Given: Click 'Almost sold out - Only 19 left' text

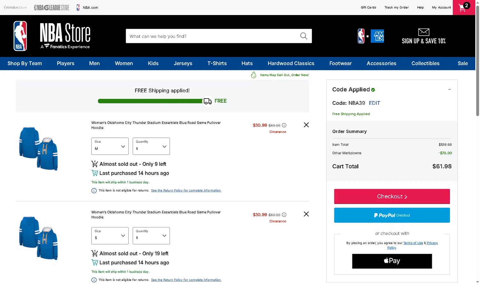Looking at the screenshot, I should pyautogui.click(x=134, y=254).
